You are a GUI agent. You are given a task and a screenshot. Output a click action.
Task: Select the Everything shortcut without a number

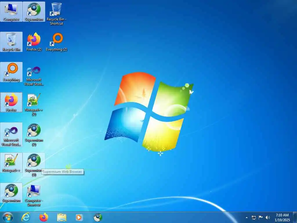tap(11, 72)
